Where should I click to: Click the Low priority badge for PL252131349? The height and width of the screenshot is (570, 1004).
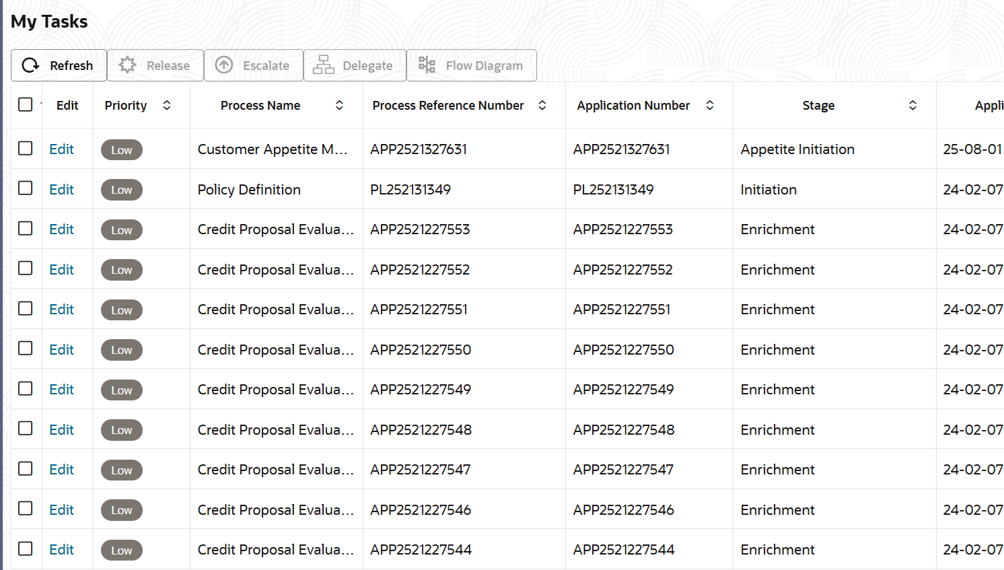(122, 190)
